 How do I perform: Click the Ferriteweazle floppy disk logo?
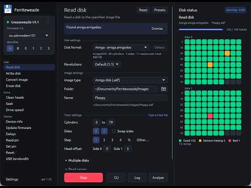click(x=8, y=9)
